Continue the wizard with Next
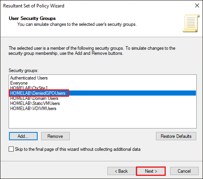 click(151, 171)
